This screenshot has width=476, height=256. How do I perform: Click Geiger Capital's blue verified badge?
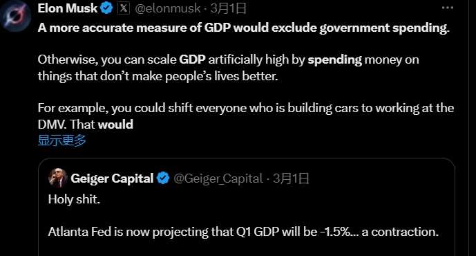pyautogui.click(x=163, y=179)
